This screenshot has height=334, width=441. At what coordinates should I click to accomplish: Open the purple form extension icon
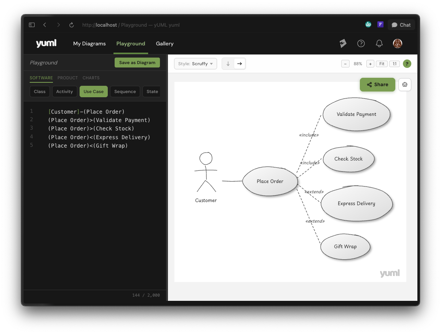click(x=380, y=24)
